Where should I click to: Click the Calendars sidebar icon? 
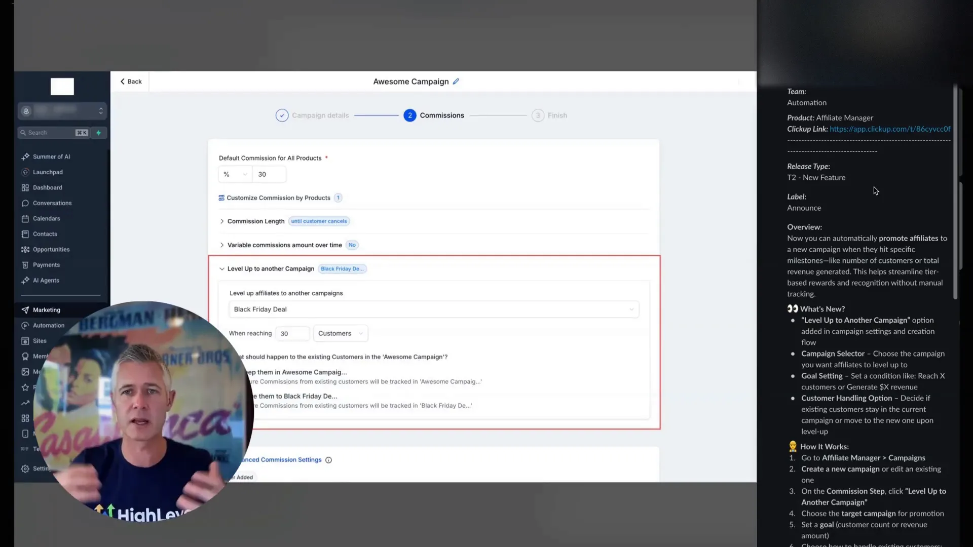(25, 219)
